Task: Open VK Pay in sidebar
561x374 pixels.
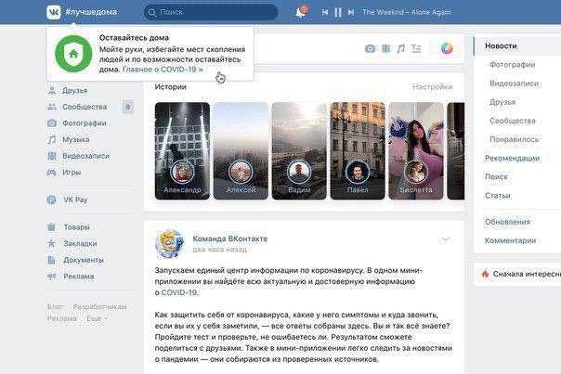Action: click(75, 200)
